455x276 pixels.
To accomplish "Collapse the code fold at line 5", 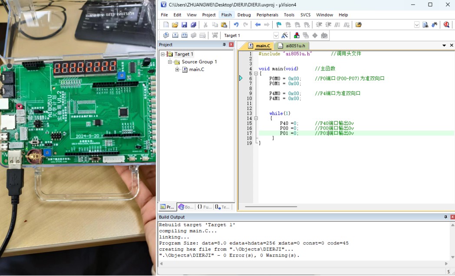I will [256, 74].
